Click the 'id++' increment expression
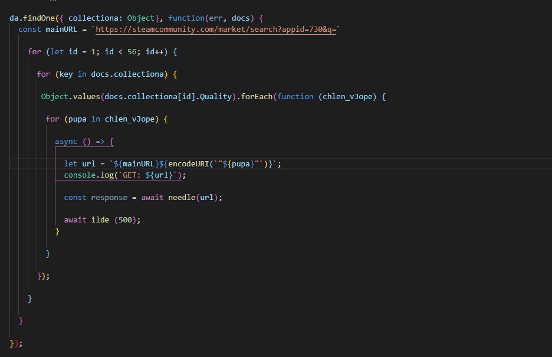This screenshot has width=552, height=357. (155, 52)
